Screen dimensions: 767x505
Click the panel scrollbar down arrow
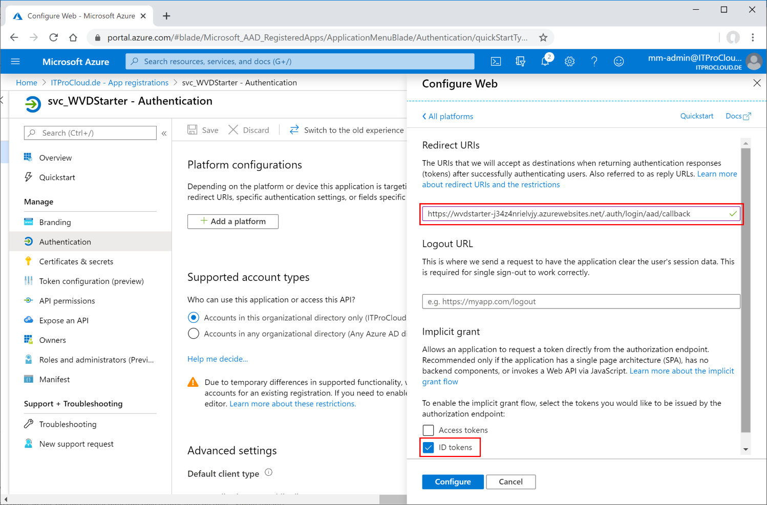745,449
